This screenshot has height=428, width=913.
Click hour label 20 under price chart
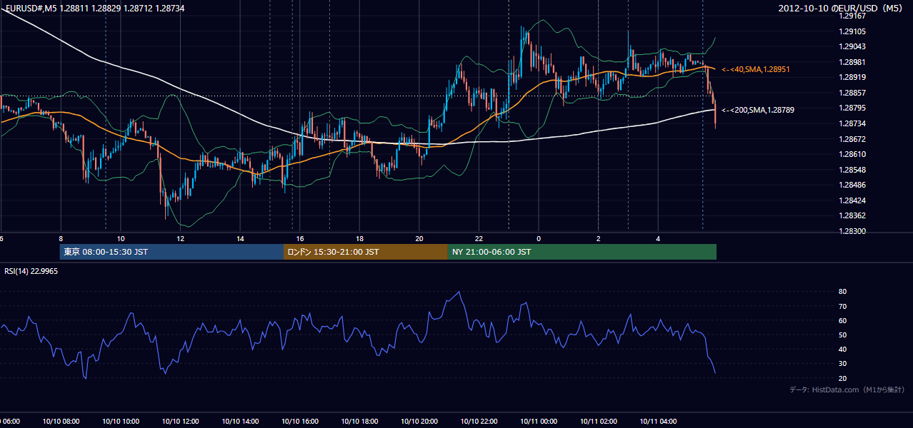tap(419, 238)
